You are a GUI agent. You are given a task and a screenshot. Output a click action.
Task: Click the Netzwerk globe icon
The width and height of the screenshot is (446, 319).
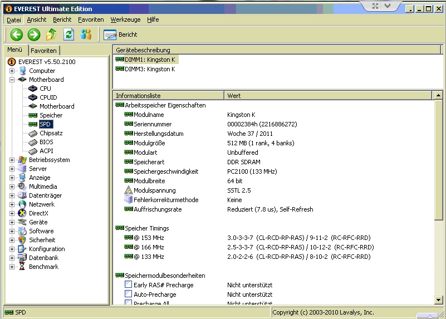click(x=22, y=204)
